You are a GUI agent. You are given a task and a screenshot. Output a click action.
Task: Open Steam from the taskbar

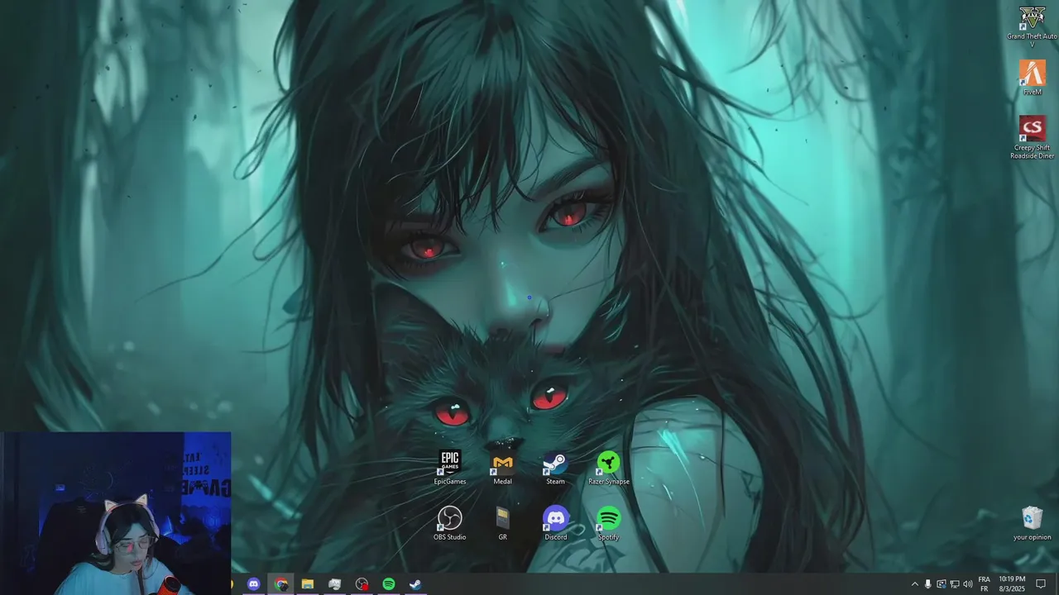click(415, 584)
